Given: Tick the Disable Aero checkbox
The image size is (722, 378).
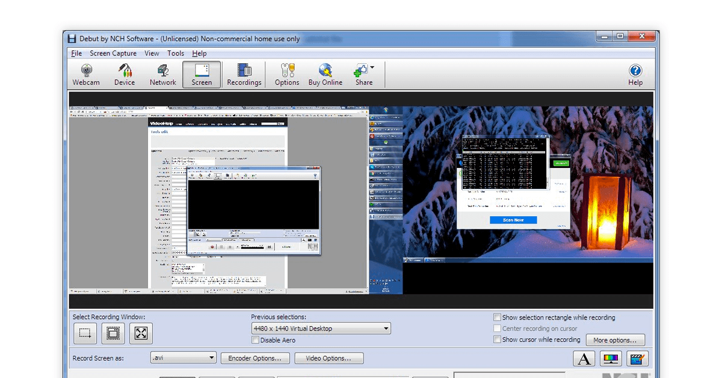Looking at the screenshot, I should [256, 340].
